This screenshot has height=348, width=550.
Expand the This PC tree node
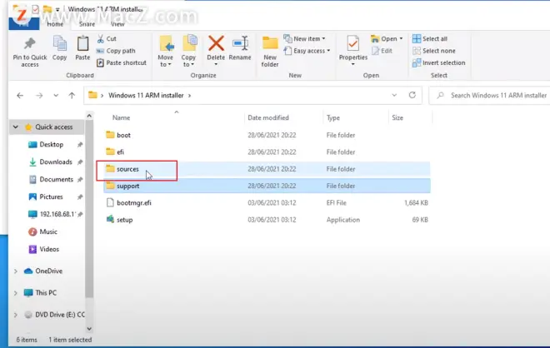pyautogui.click(x=16, y=293)
